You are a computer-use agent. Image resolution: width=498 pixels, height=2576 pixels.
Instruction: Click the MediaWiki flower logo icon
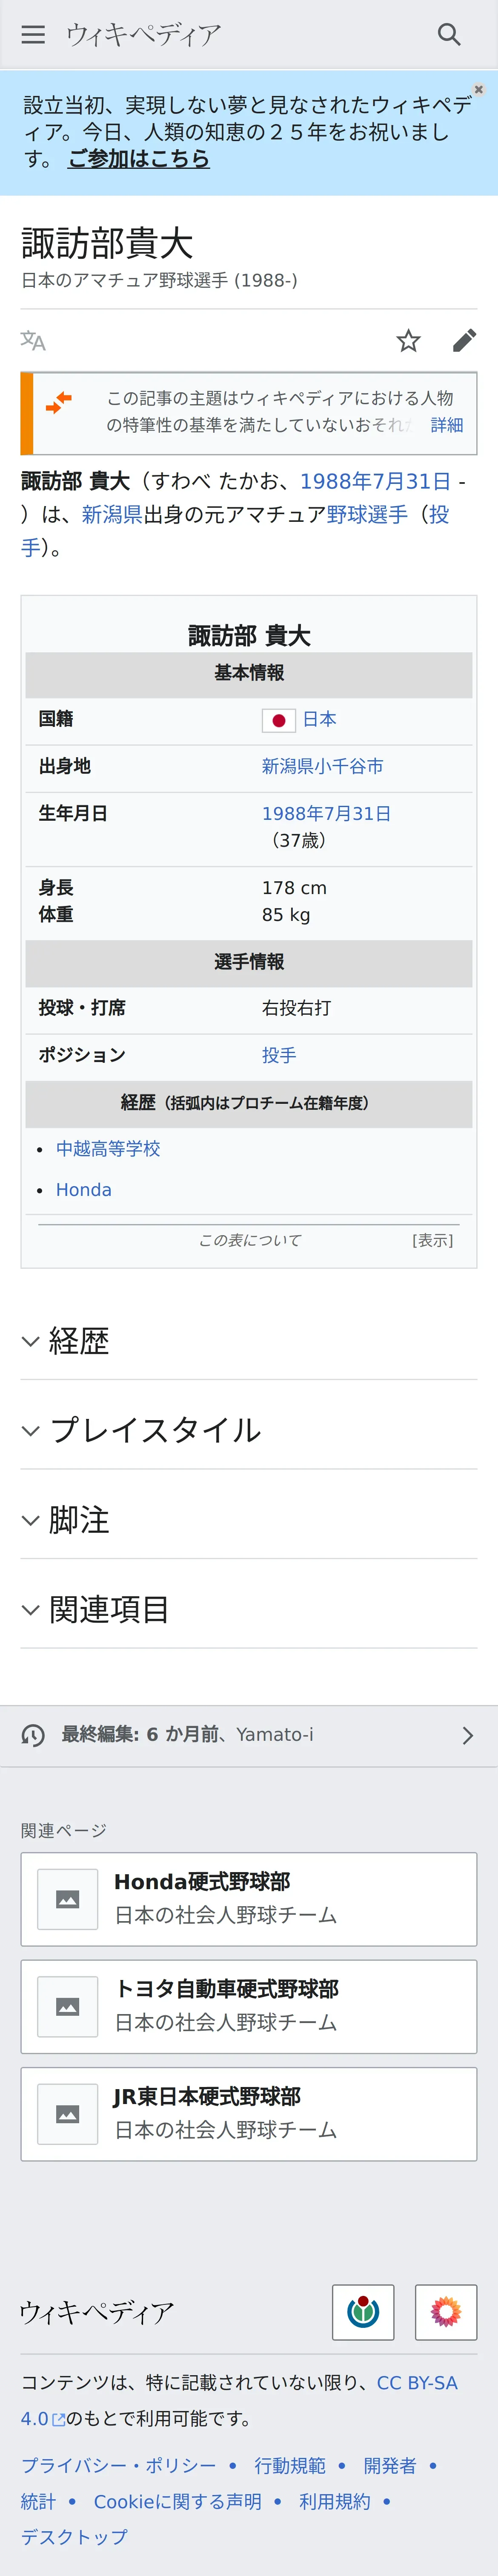(445, 2312)
